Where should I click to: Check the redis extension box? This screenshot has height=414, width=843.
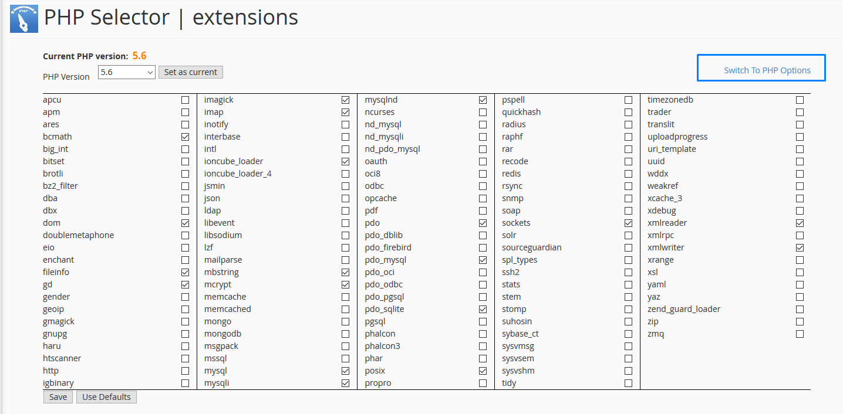(628, 174)
